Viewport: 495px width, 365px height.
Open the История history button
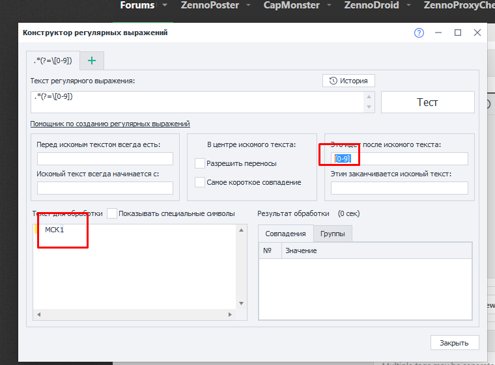(348, 81)
